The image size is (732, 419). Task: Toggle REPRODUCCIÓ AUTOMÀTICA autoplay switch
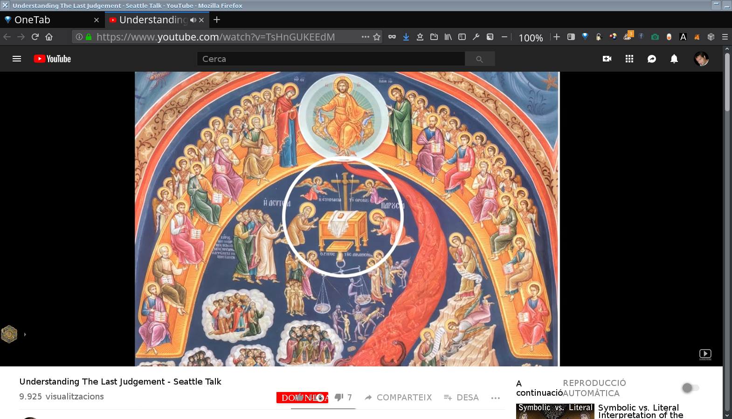point(691,388)
